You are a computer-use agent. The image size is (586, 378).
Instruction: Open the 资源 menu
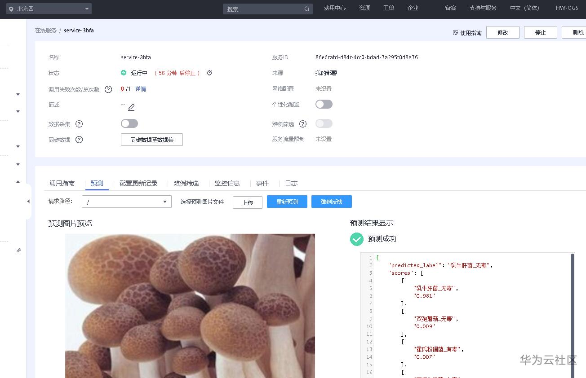click(x=364, y=8)
